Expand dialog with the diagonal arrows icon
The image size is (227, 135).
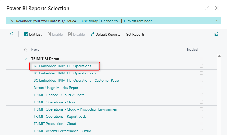[x=207, y=8]
